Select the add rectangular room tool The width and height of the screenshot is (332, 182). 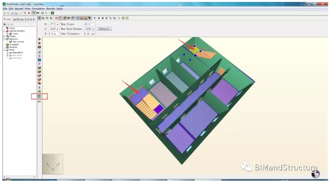click(39, 56)
